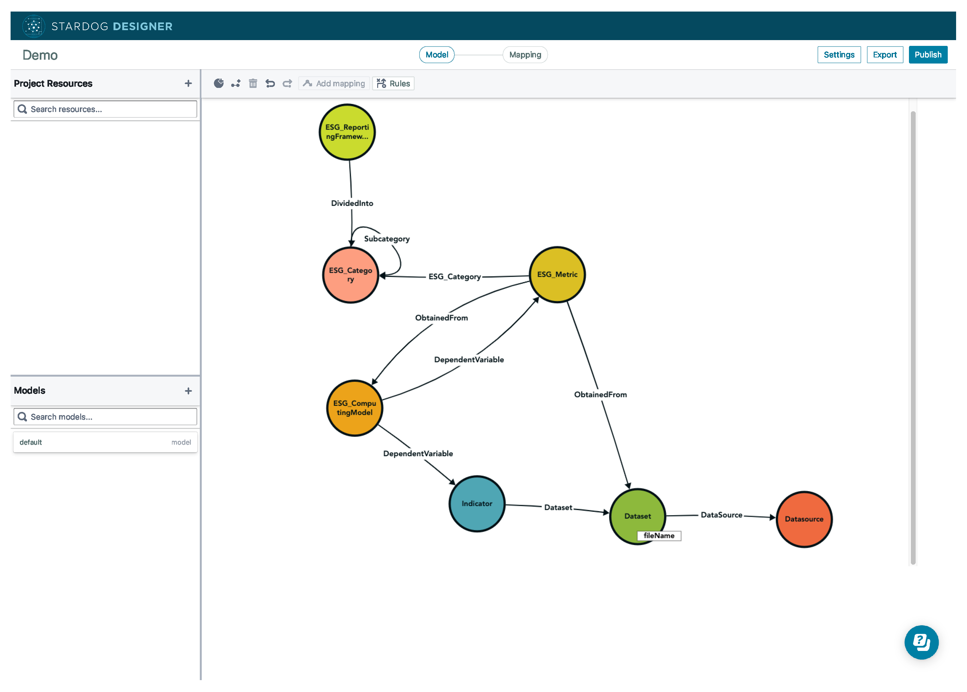967x692 pixels.
Task: Click the Stardog logo icon
Action: point(34,26)
